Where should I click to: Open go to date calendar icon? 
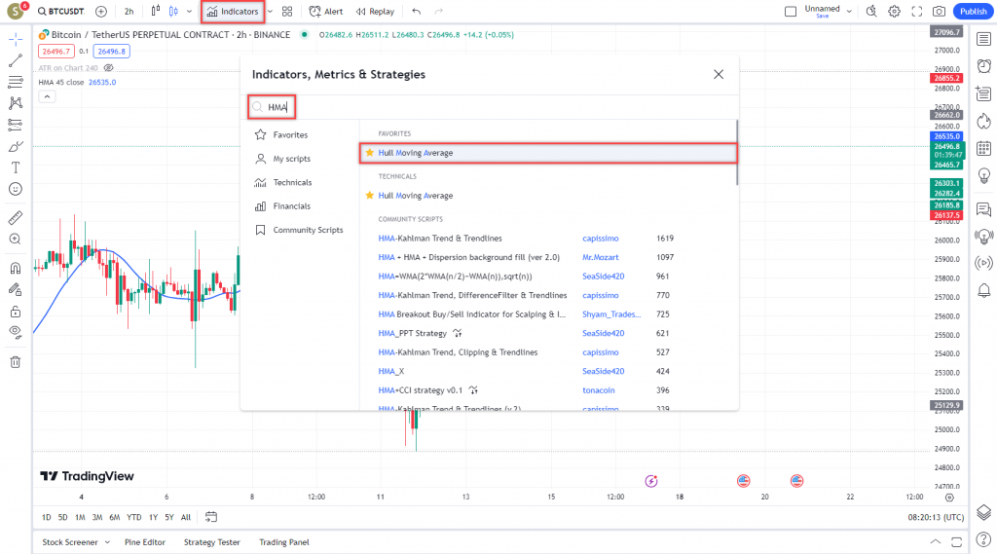point(211,517)
